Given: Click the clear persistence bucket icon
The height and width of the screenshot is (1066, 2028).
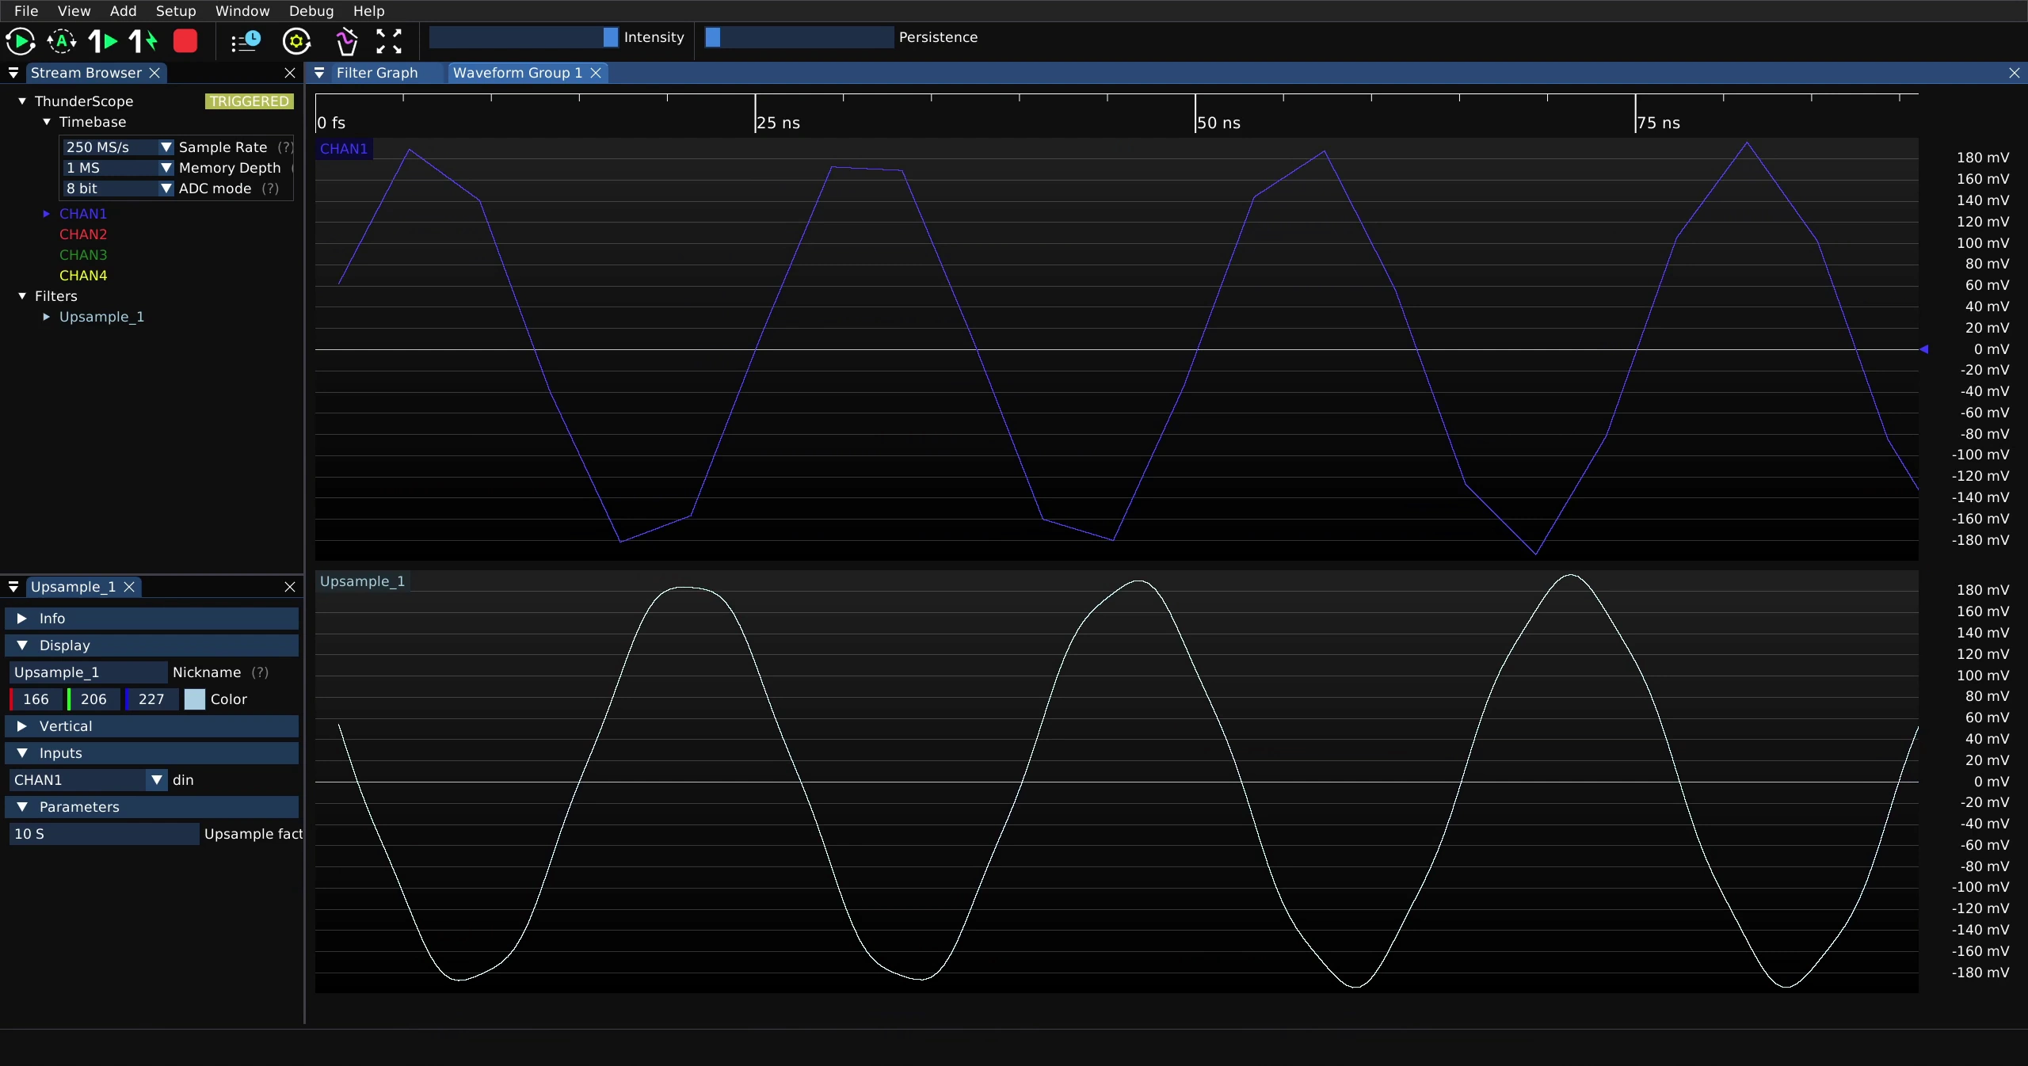Looking at the screenshot, I should [x=347, y=41].
